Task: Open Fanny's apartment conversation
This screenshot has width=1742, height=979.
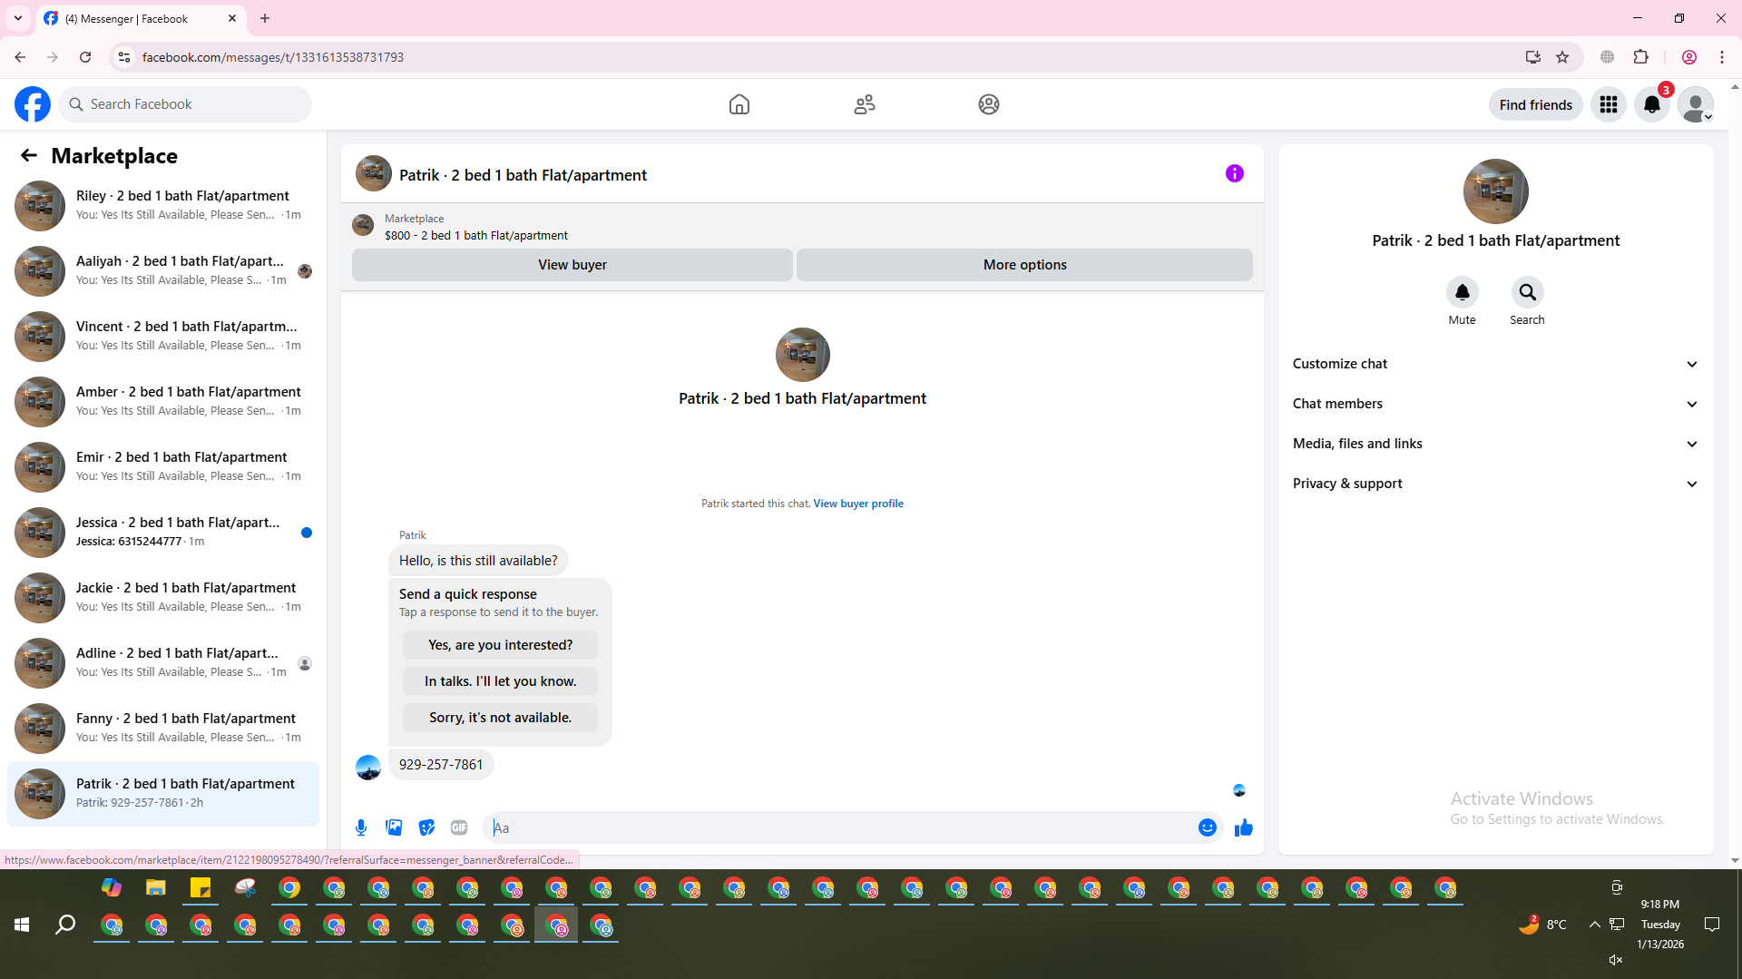Action: pos(163,728)
